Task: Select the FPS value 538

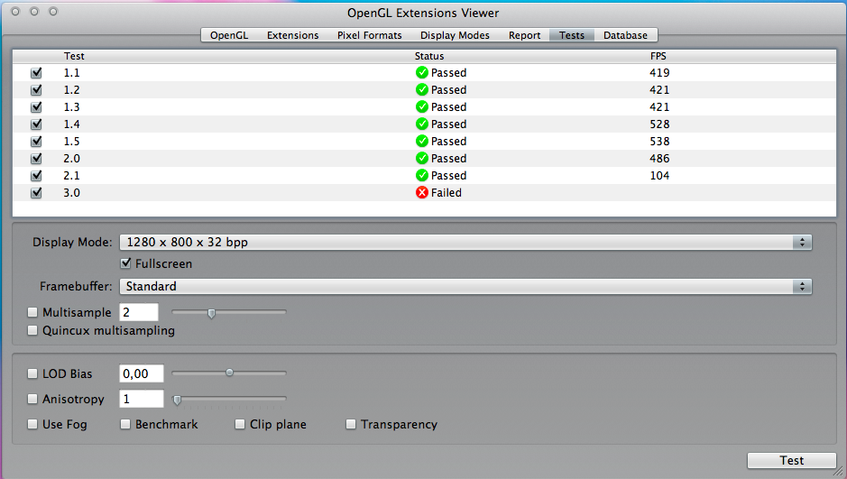Action: coord(659,141)
